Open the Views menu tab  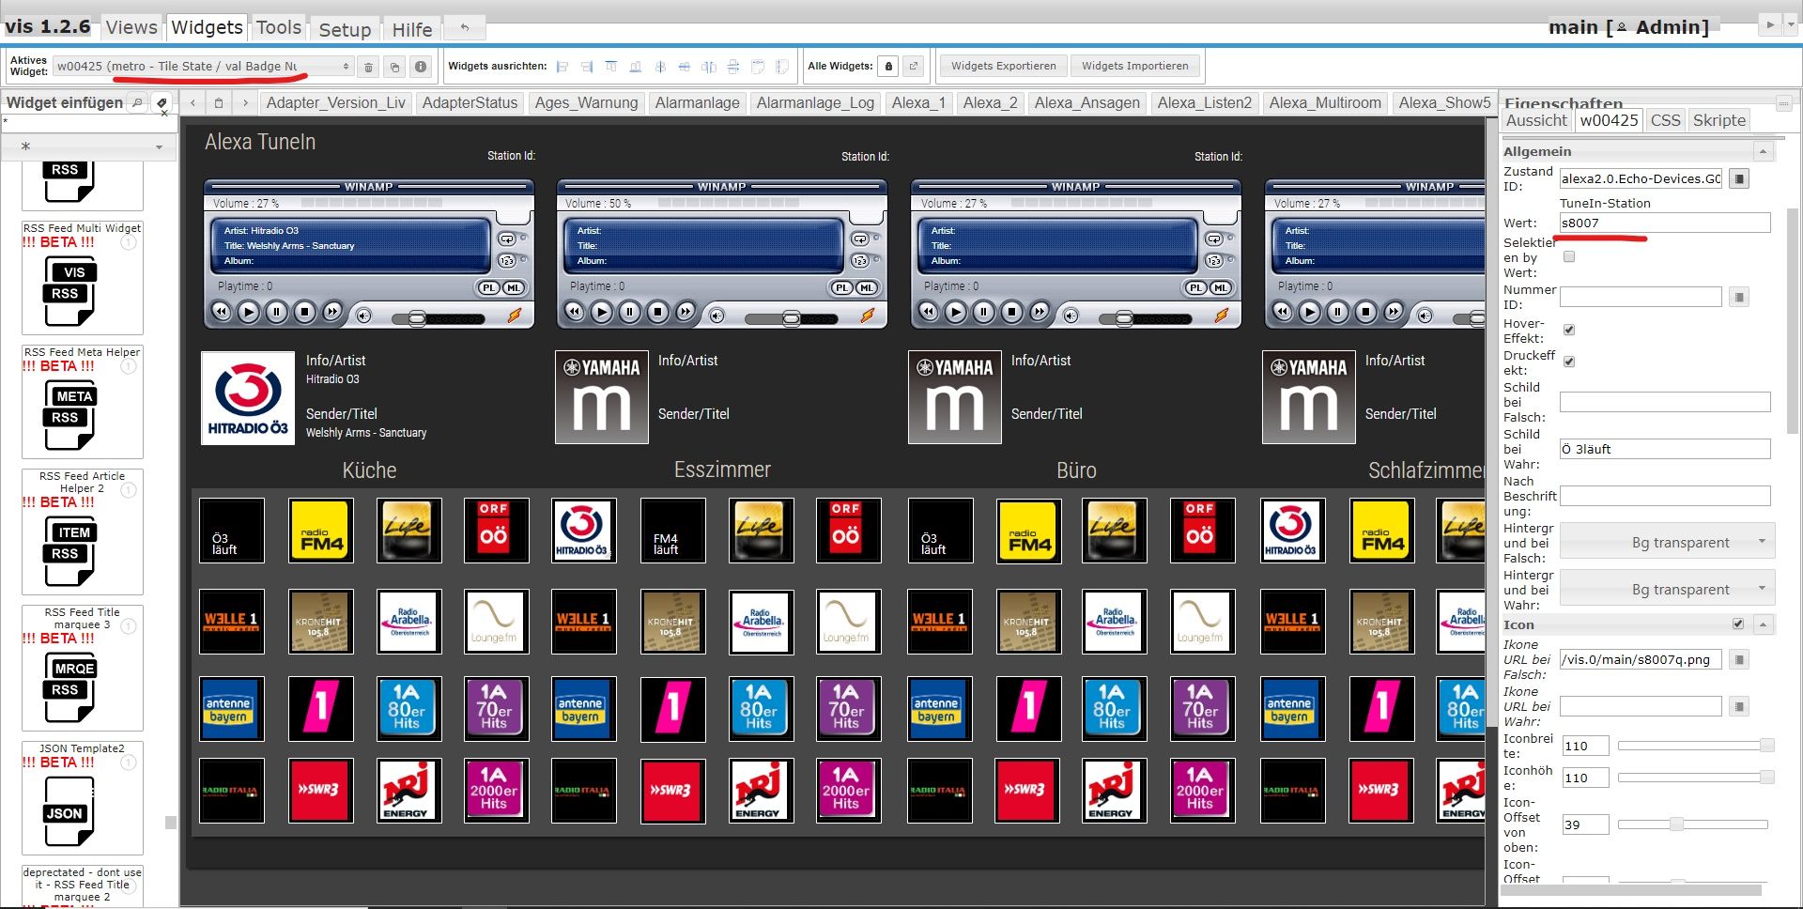pos(131,27)
